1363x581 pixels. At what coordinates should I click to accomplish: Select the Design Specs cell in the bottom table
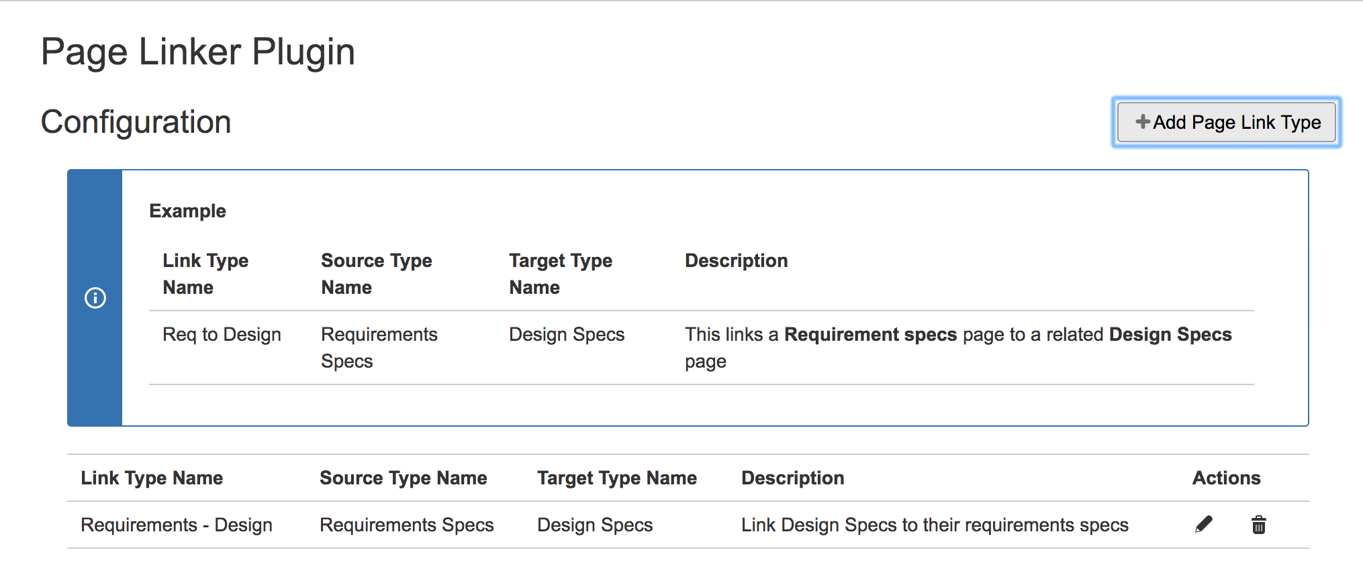tap(595, 525)
